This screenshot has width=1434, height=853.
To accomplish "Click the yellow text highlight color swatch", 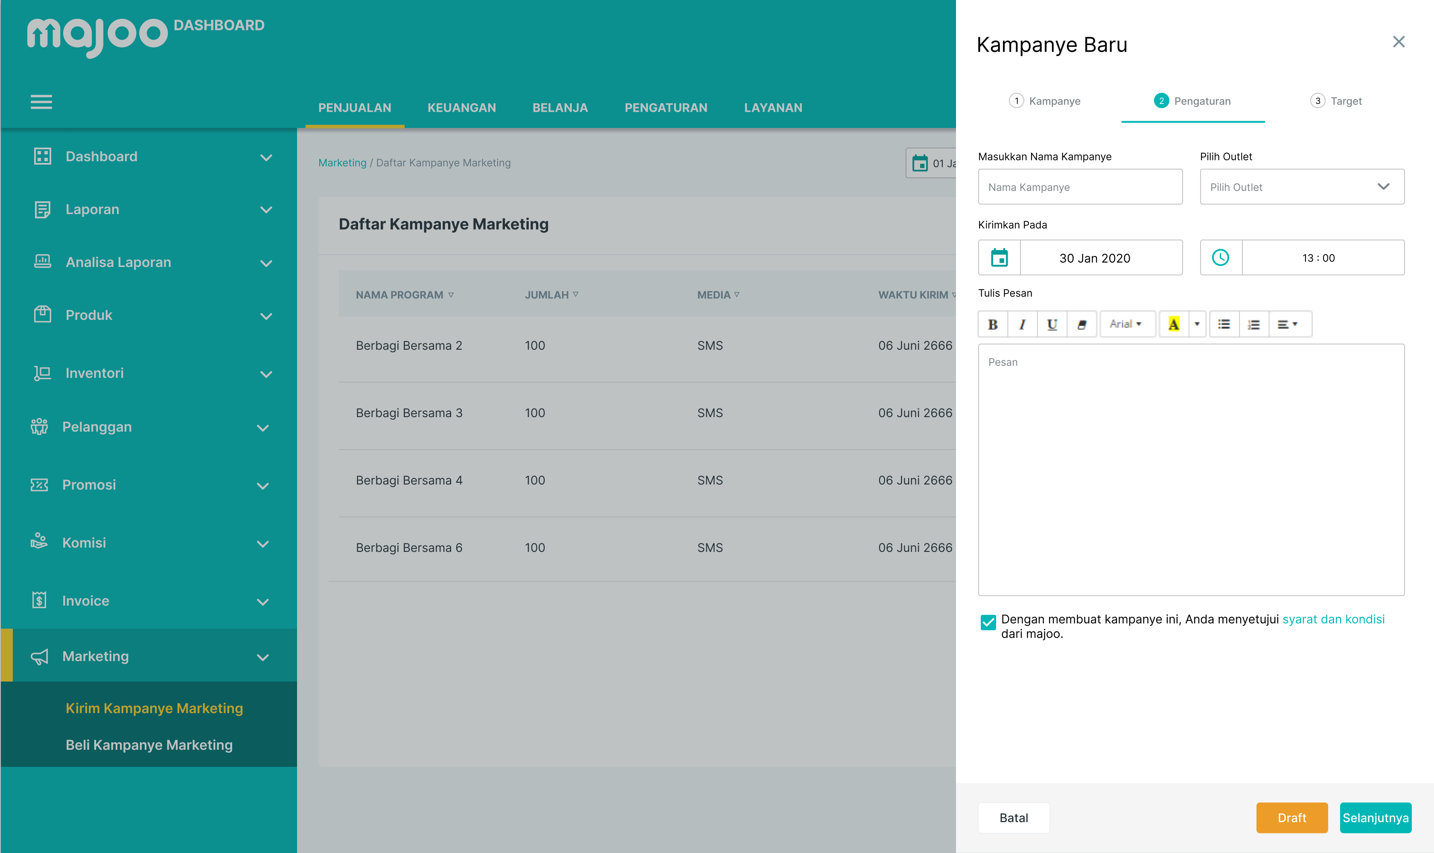I will pyautogui.click(x=1174, y=324).
